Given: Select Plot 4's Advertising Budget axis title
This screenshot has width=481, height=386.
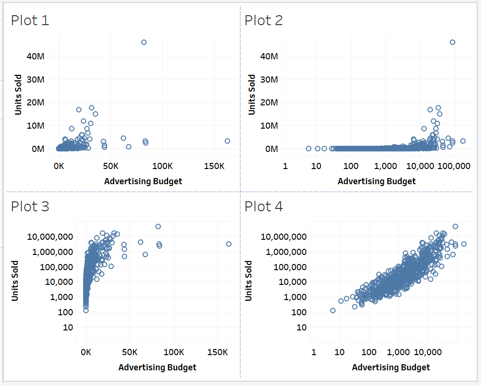Looking at the screenshot, I should [391, 367].
